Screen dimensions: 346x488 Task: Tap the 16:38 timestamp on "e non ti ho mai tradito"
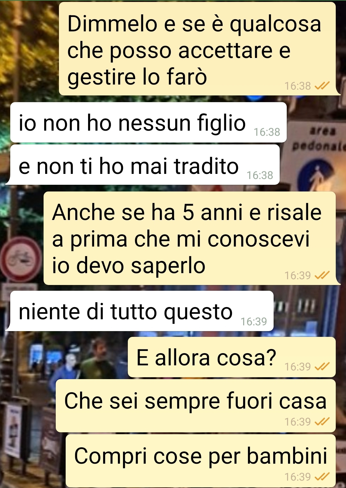260,175
